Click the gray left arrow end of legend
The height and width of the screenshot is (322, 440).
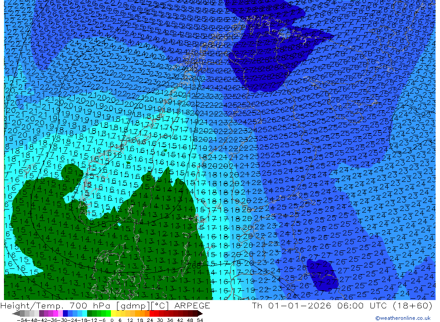pos(16,313)
